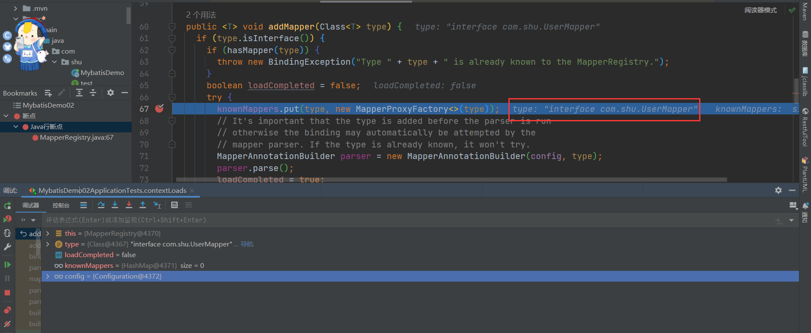Viewport: 811px width, 333px height.
Task: Click the Step Over debug icon
Action: [x=101, y=205]
